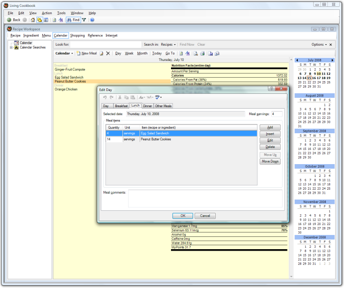The width and height of the screenshot is (344, 288).
Task: Click refresh page icon in main toolbar
Action: 55,20
